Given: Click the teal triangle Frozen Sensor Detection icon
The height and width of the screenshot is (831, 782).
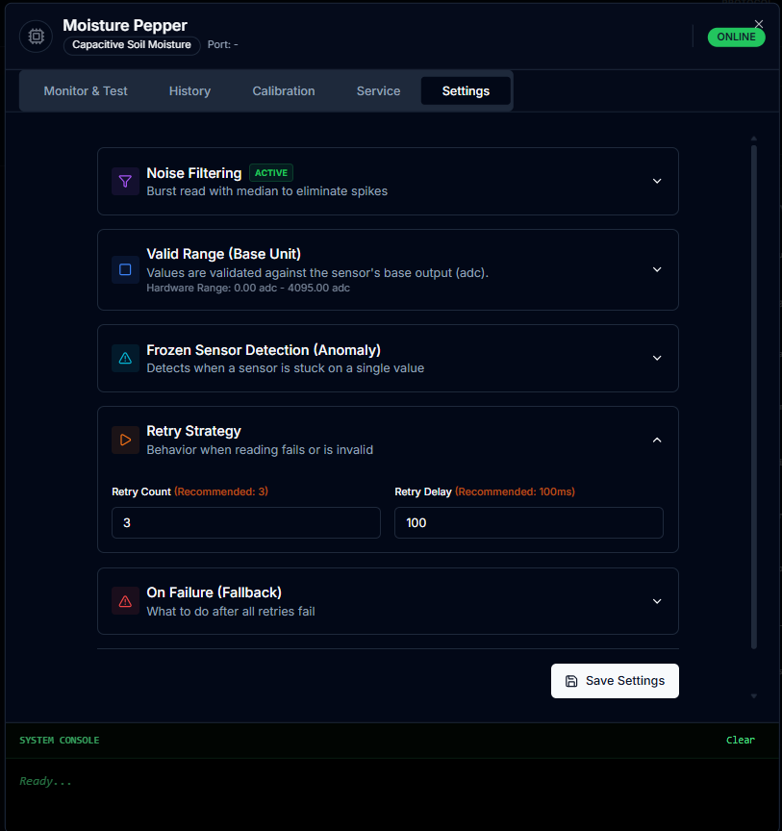Looking at the screenshot, I should click(125, 358).
